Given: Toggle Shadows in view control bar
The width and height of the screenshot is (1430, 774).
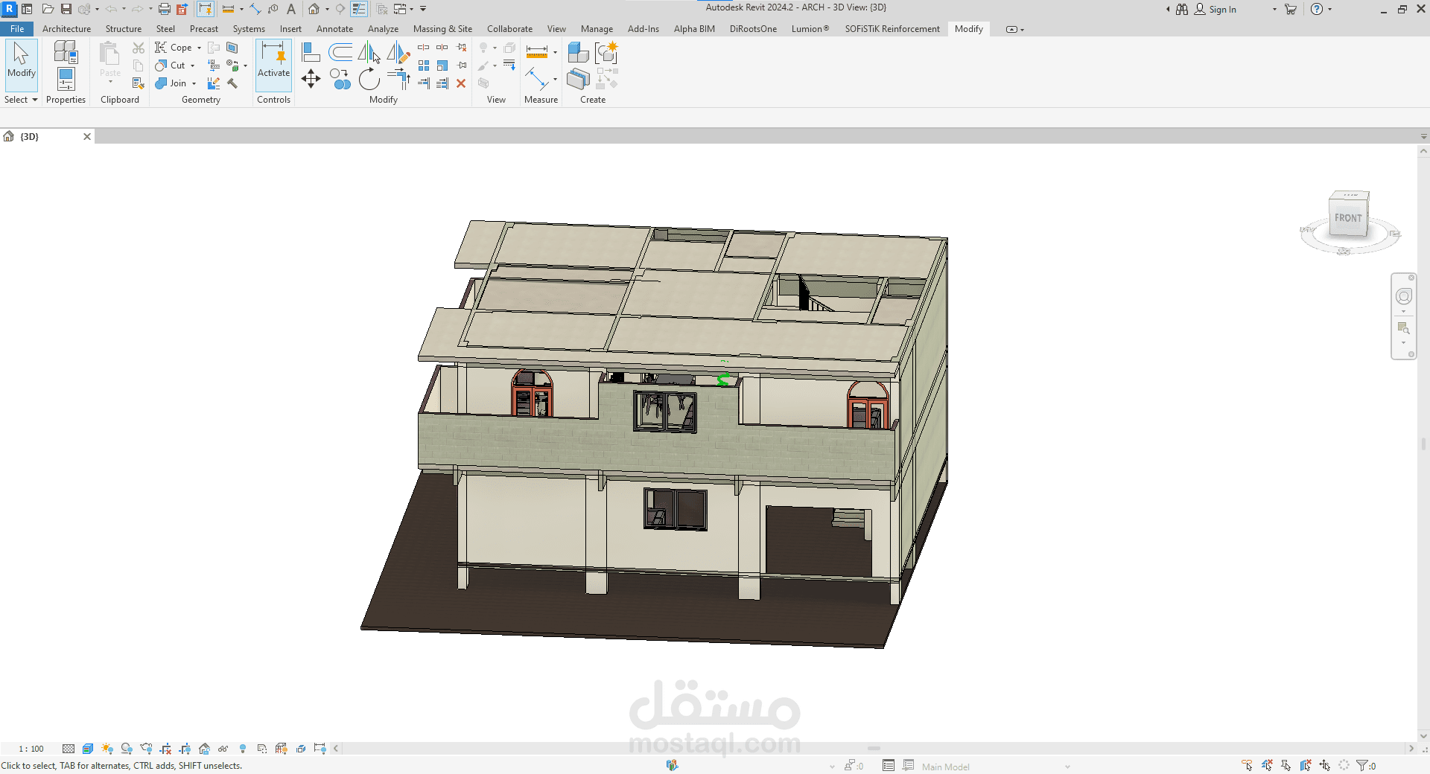Looking at the screenshot, I should point(127,749).
